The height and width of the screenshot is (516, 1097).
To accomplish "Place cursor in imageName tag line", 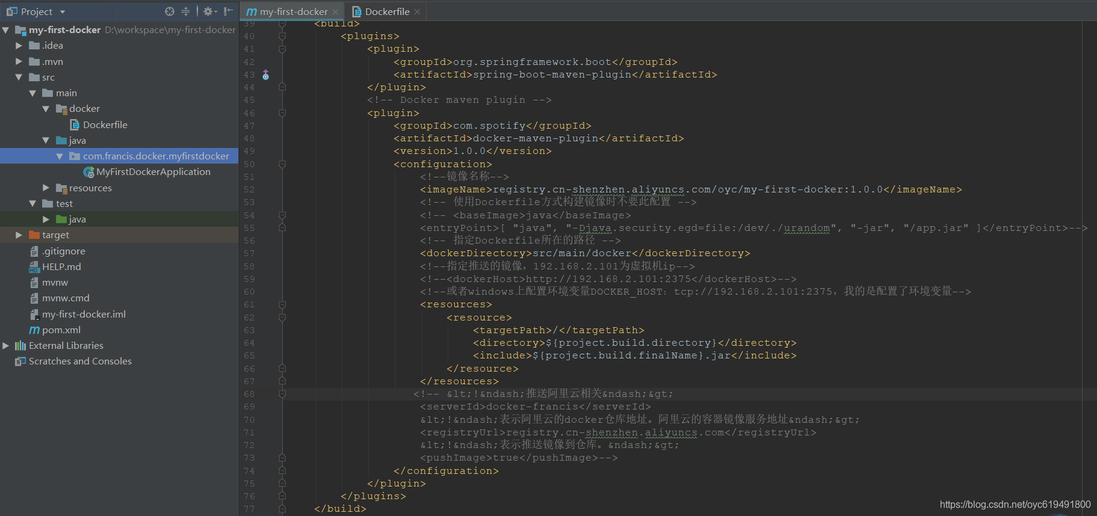I will click(691, 189).
